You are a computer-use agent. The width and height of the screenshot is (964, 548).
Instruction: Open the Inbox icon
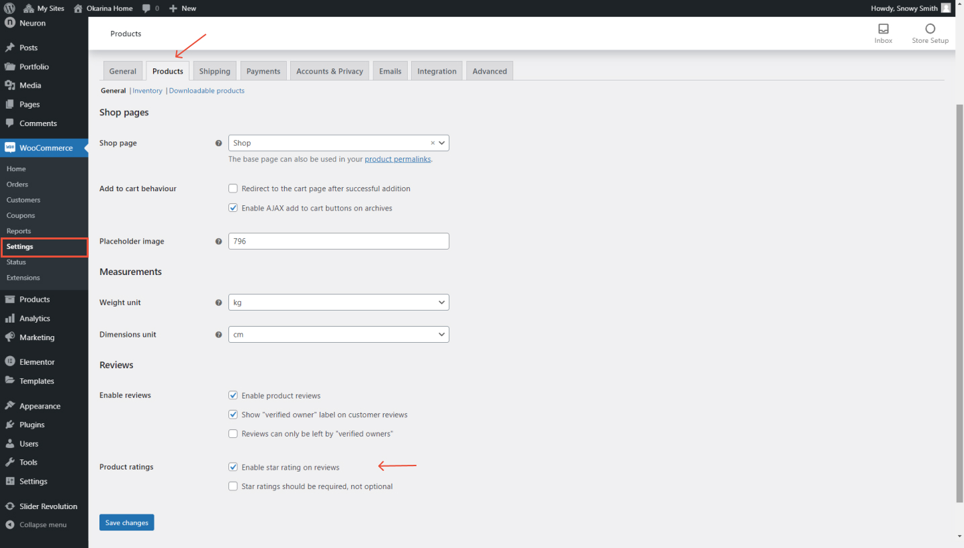[883, 29]
